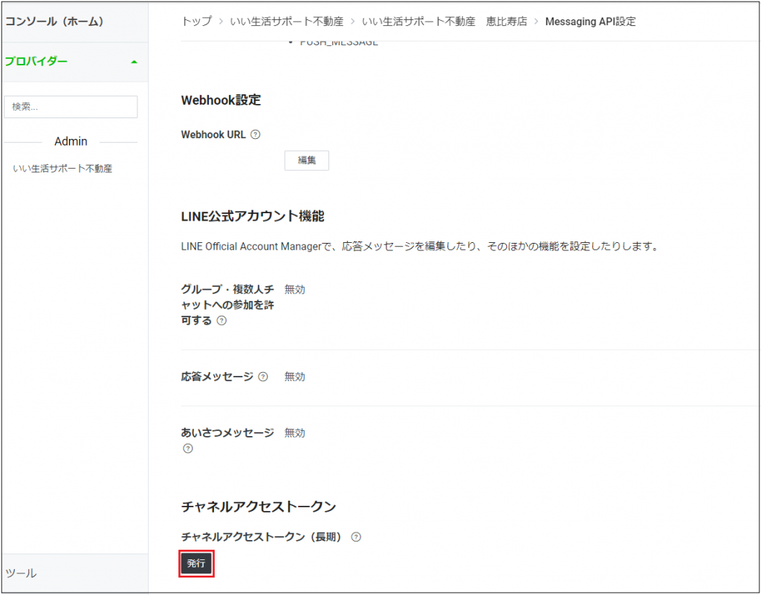Click the 検索 search field
Screen dimensions: 761x595
[71, 107]
